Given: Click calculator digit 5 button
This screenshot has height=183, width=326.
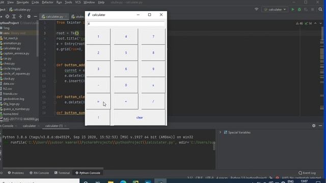Looking at the screenshot, I should [x=126, y=53].
